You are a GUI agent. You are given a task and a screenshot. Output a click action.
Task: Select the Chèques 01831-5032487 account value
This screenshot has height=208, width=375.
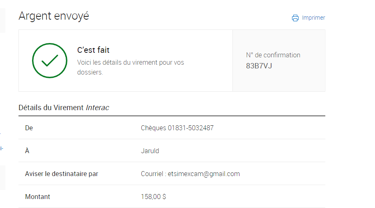pyautogui.click(x=177, y=128)
